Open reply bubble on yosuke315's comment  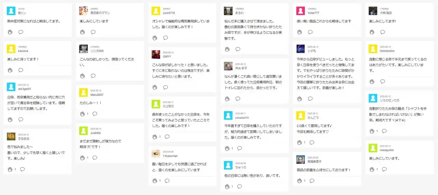tap(239, 148)
